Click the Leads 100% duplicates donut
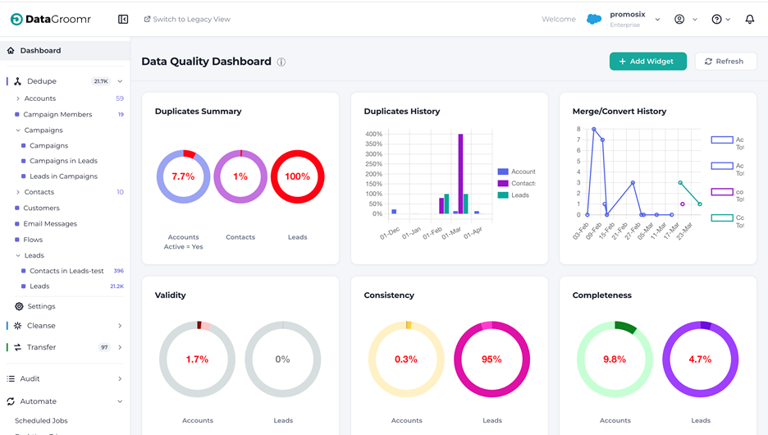The height and width of the screenshot is (435, 768). click(x=297, y=176)
